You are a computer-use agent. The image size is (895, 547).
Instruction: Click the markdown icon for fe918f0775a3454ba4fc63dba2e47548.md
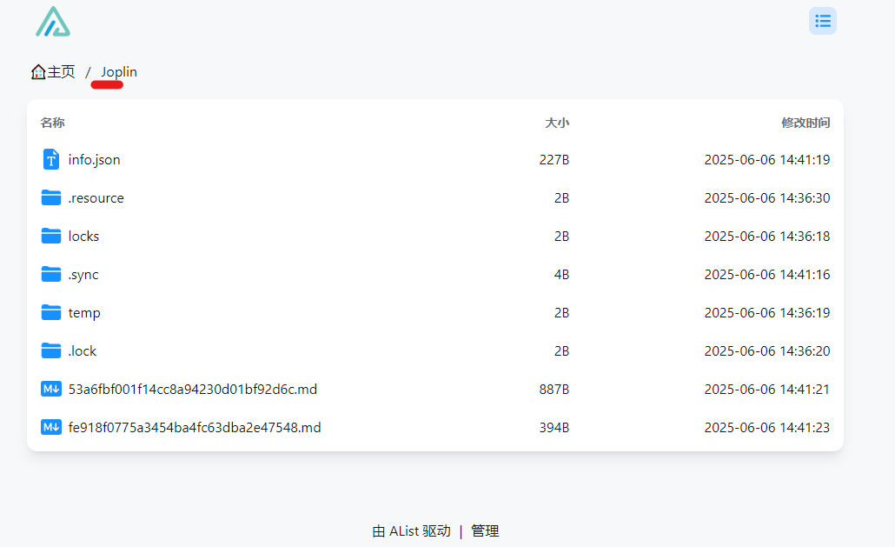[x=50, y=427]
